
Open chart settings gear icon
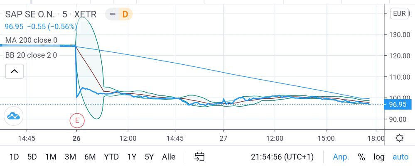pyautogui.click(x=400, y=138)
